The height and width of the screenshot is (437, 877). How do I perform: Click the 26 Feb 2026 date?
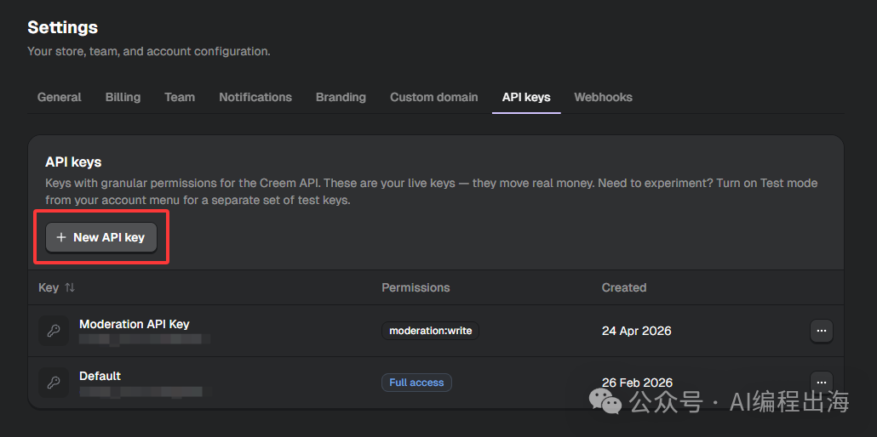637,383
